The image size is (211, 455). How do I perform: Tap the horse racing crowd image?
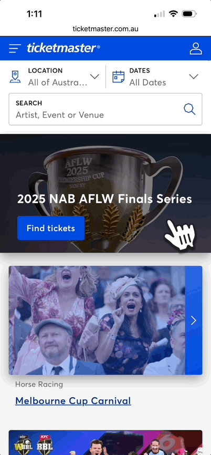[97, 320]
